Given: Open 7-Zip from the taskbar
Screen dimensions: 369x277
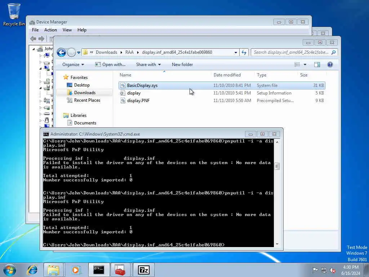Looking at the screenshot, I should coord(144,270).
